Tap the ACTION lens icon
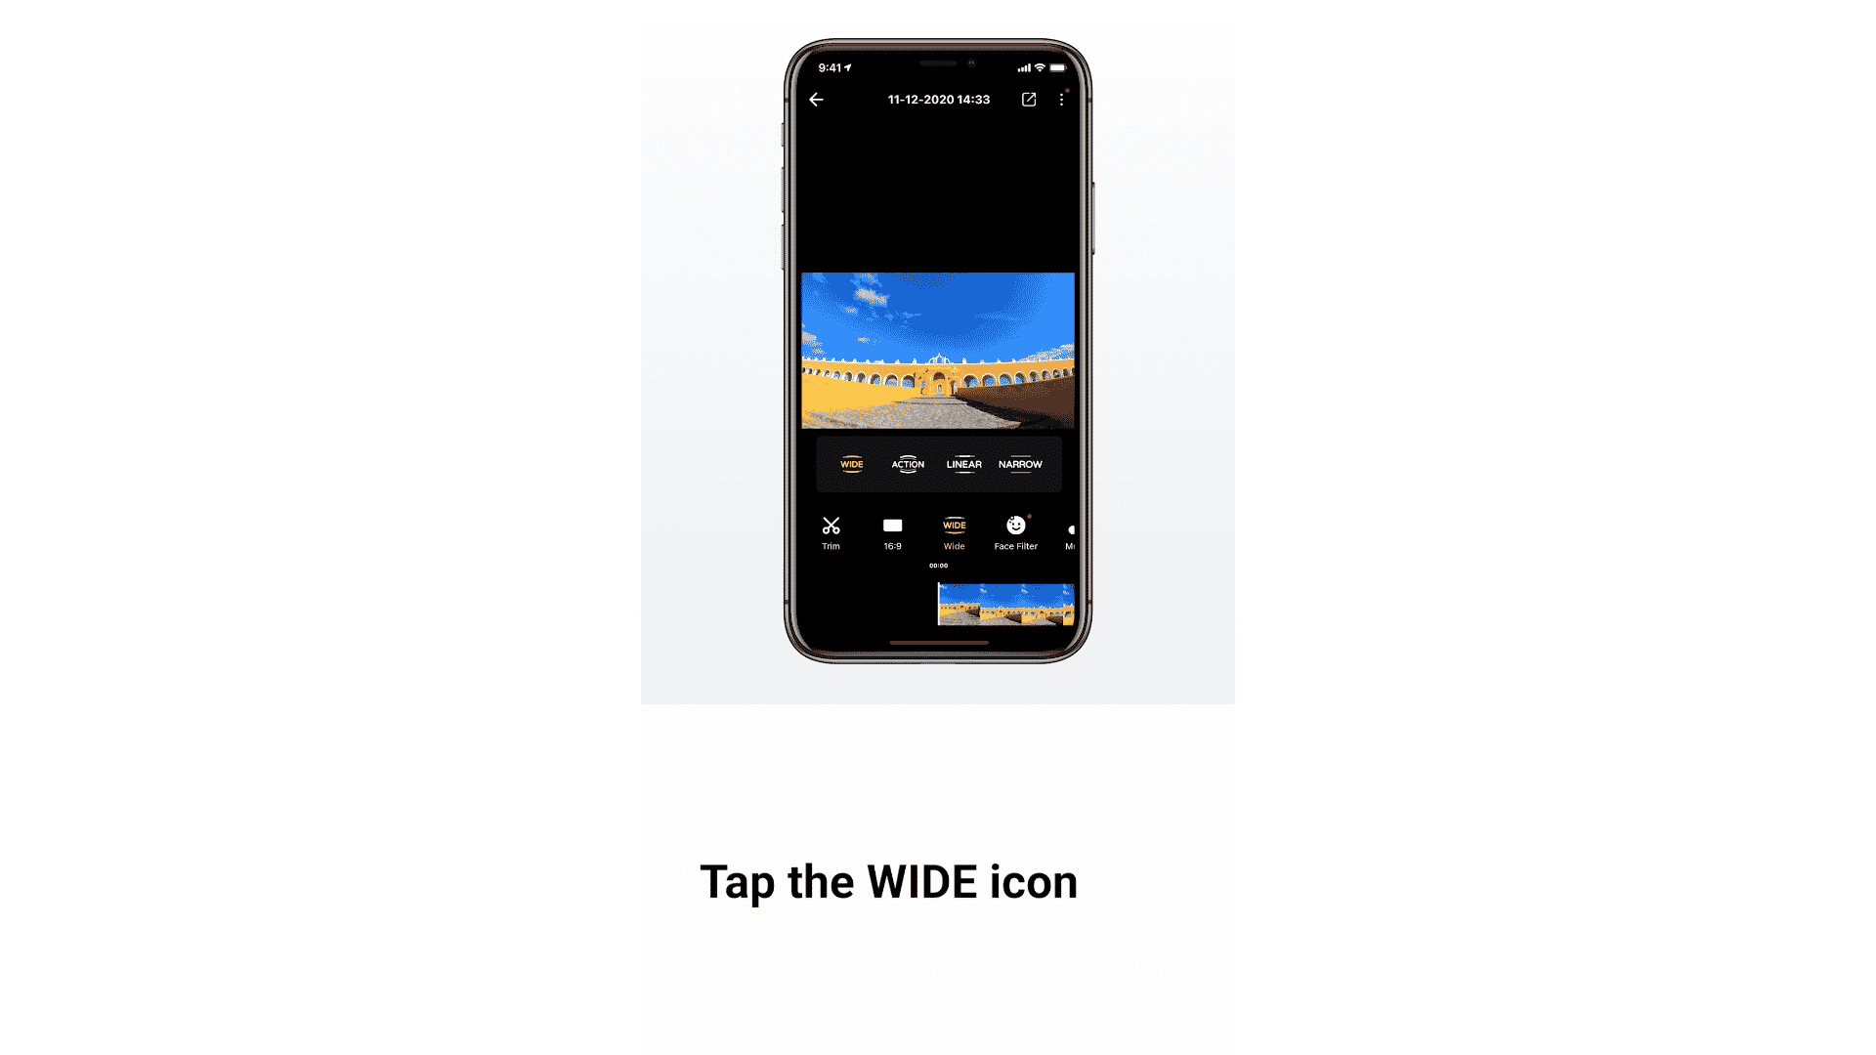The height and width of the screenshot is (1055, 1876). click(906, 464)
